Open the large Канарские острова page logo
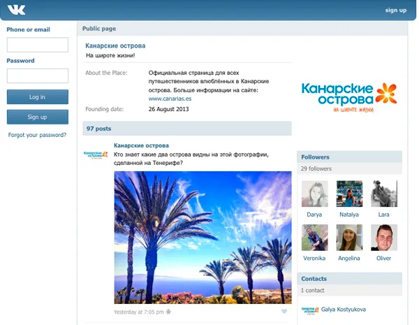 (348, 97)
